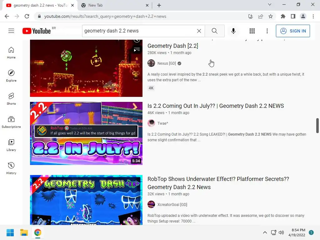Start voice search with the microphone
Screen dimensions: 320x240
(233, 31)
